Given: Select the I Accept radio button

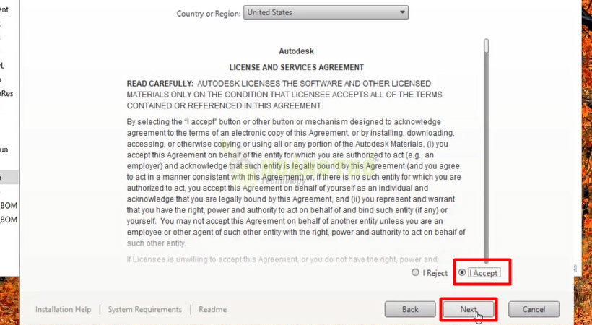Looking at the screenshot, I should click(462, 272).
